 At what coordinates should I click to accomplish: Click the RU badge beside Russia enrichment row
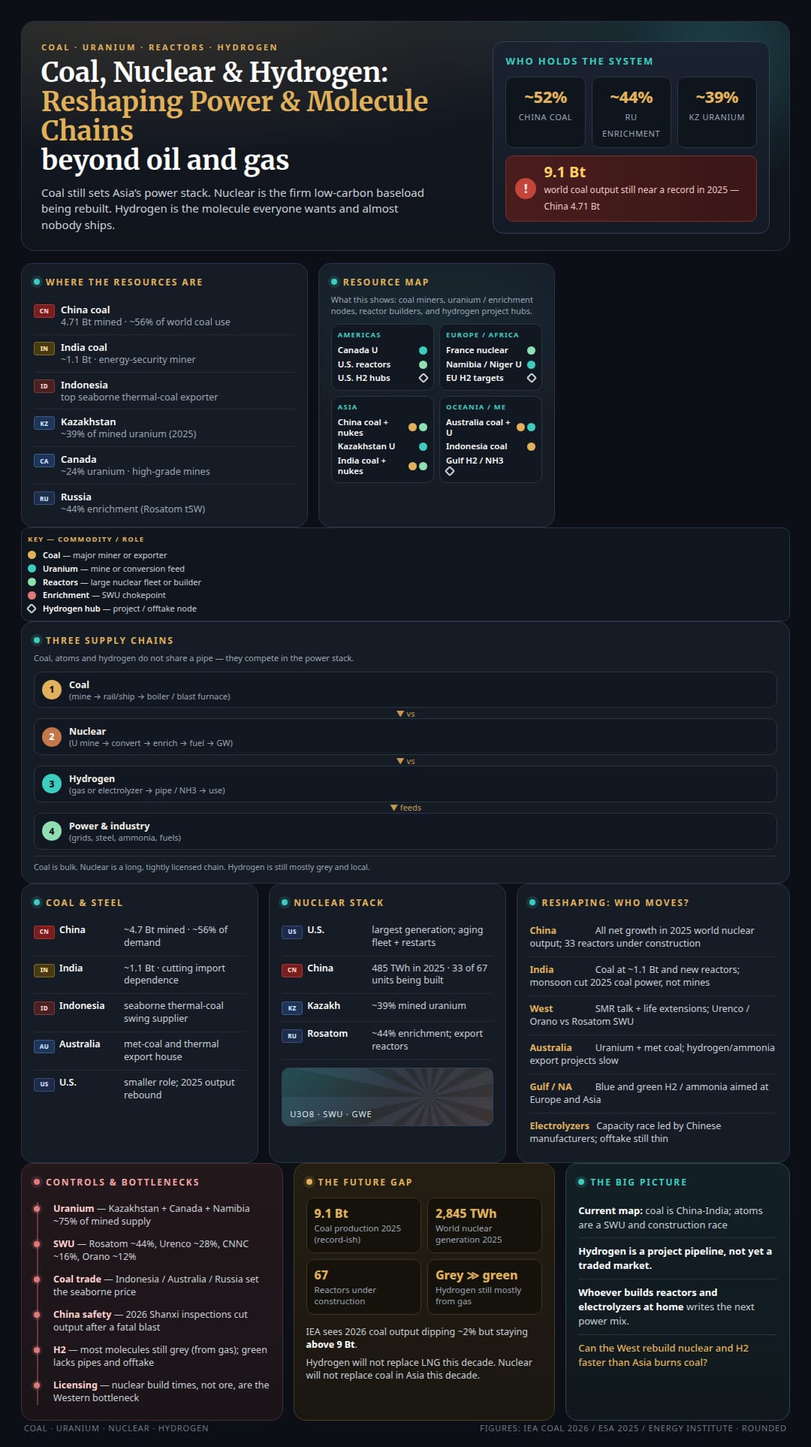coord(44,498)
